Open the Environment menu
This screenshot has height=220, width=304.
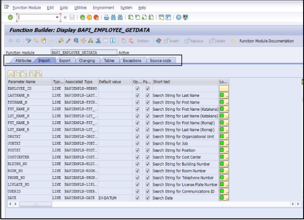(104, 8)
